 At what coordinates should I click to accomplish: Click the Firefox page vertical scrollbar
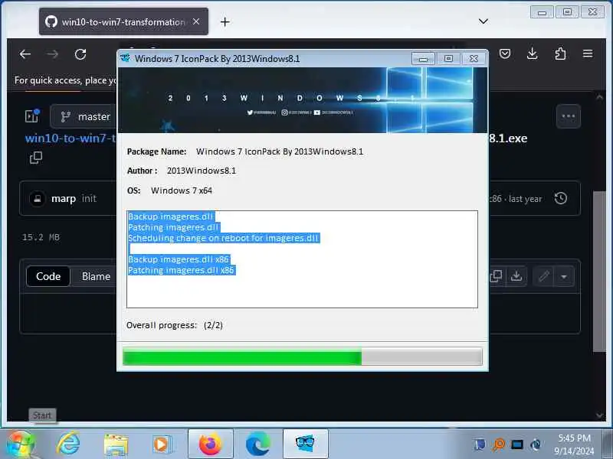click(599, 271)
